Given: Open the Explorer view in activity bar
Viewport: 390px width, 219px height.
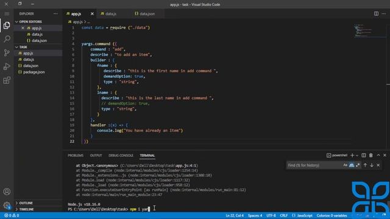Looking at the screenshot, I should coord(7,26).
